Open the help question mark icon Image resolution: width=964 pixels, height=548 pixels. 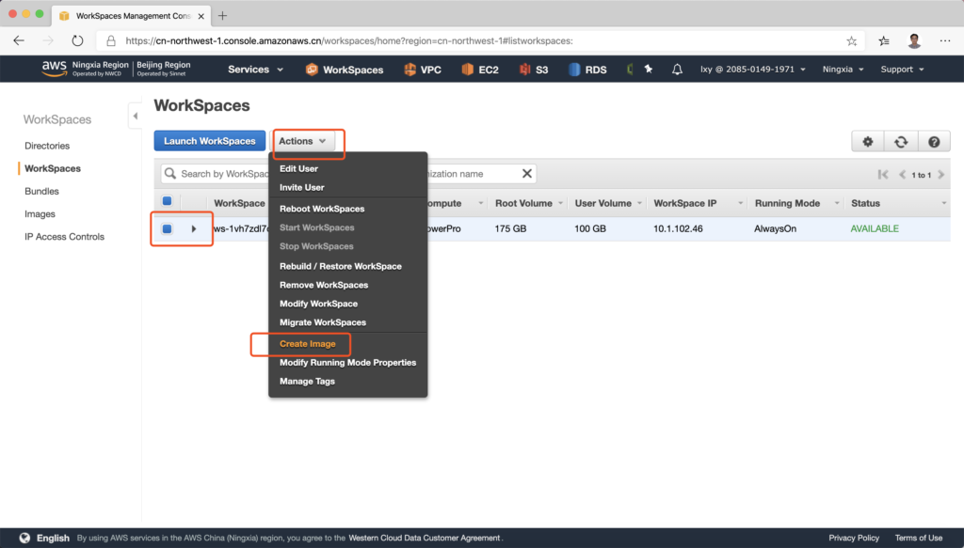coord(933,141)
